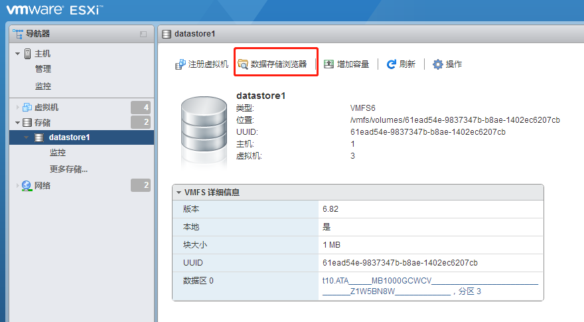Click the block size value 1 MB

click(x=331, y=245)
